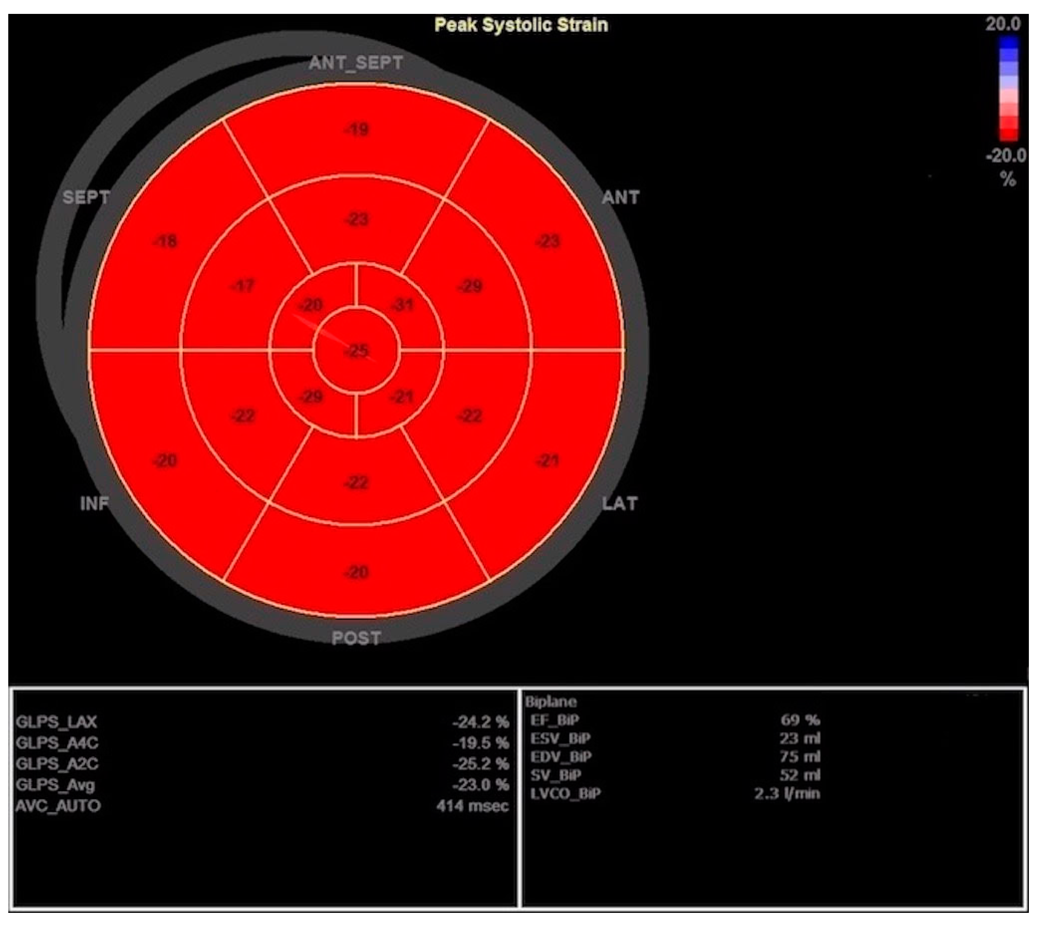This screenshot has height=926, width=1039.
Task: Click the basal anterior segment -23
Action: pos(548,242)
